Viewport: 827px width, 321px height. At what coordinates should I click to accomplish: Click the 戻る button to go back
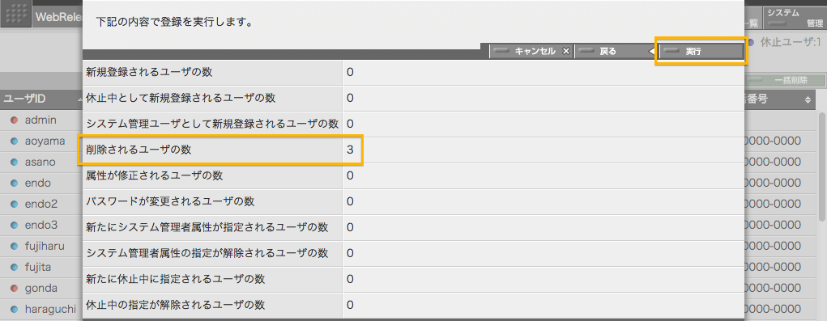[616, 51]
